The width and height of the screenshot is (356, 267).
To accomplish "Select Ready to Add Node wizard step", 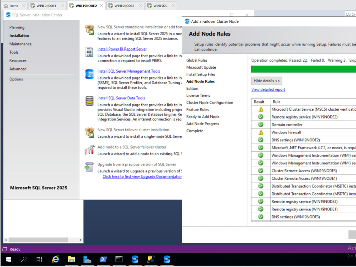I will point(203,116).
